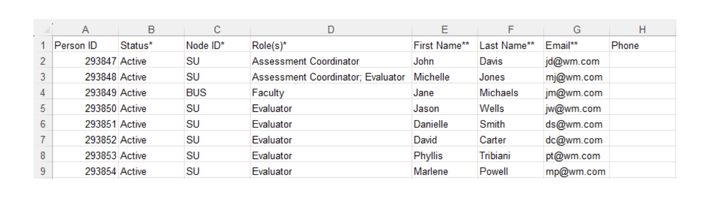Viewport: 708px width, 205px height.
Task: Click the BUS node ID cell
Action: pos(217,93)
